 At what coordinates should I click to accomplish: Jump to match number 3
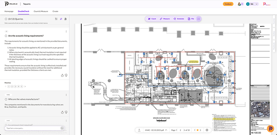[x=15, y=87]
